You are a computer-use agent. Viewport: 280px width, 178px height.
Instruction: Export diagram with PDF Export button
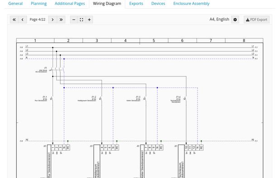[x=256, y=19]
